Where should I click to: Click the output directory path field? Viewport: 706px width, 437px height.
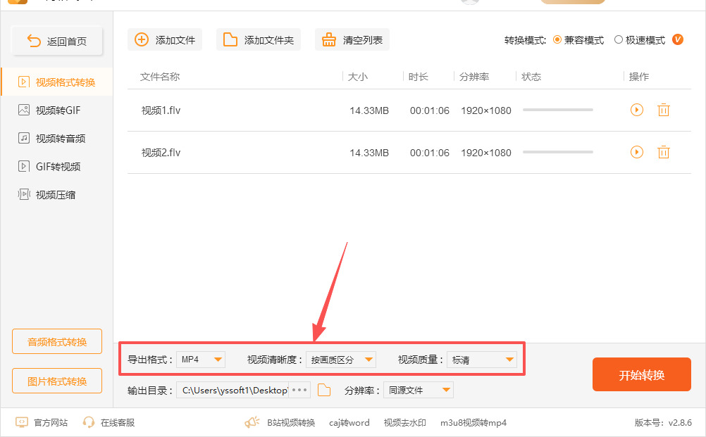point(235,390)
